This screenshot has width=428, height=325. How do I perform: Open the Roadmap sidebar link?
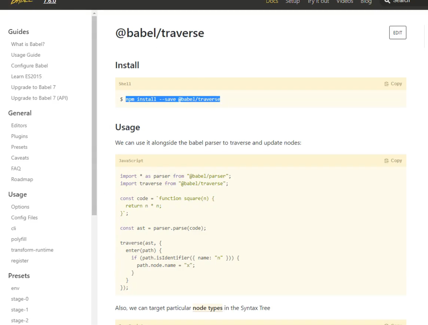pos(22,180)
